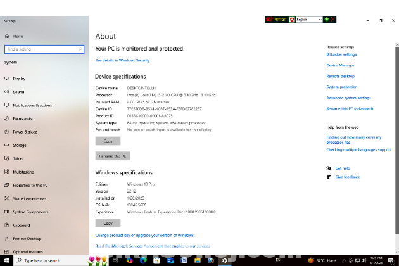Viewport: 399px width, 266px height.
Task: Open Remote desktop related setting
Action: click(x=341, y=76)
